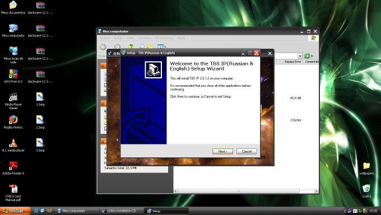381x215 pixels.
Task: Click the horizontal scrollbar right arrow
Action: [316, 191]
